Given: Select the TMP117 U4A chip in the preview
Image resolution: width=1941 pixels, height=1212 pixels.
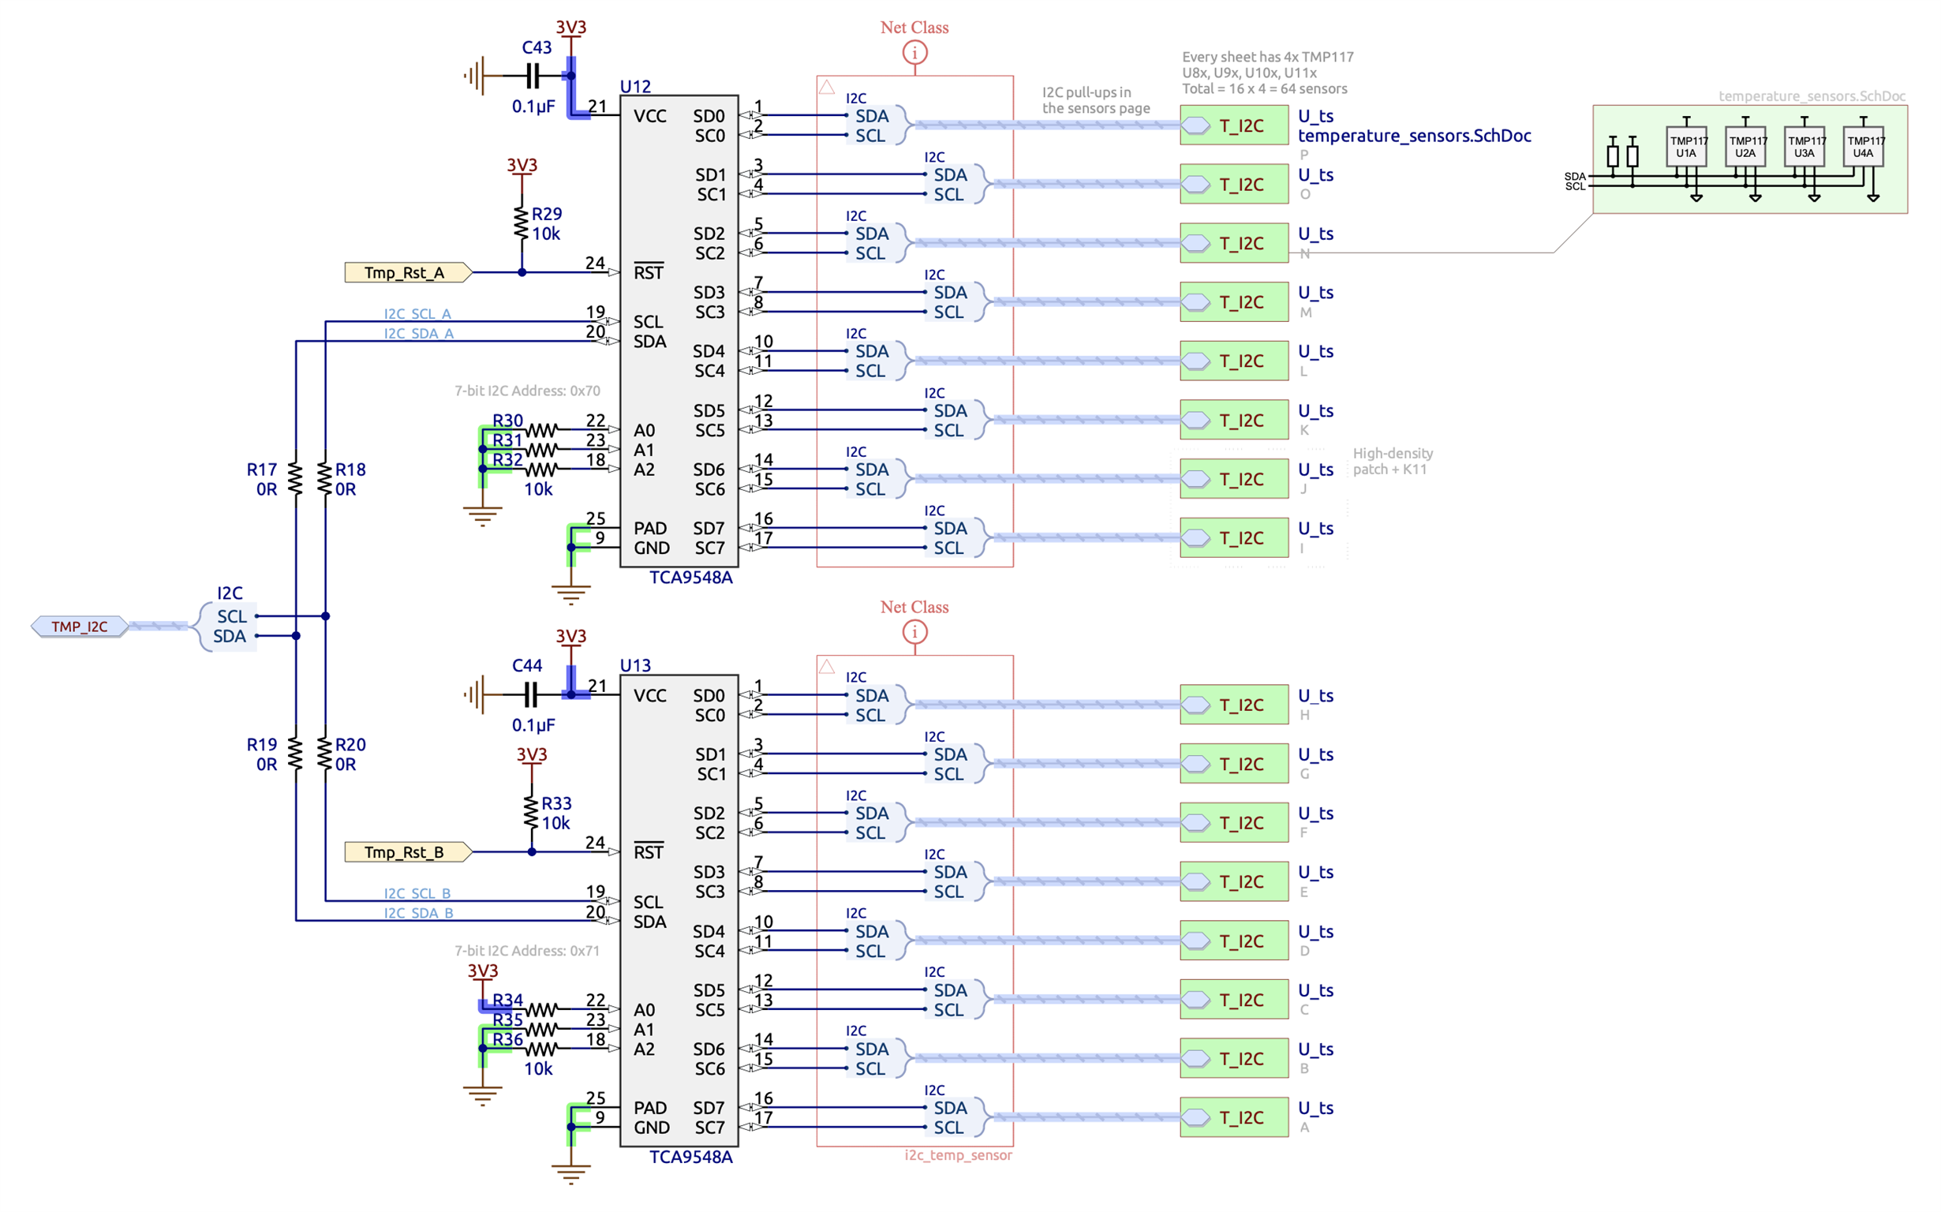Looking at the screenshot, I should (x=1863, y=147).
